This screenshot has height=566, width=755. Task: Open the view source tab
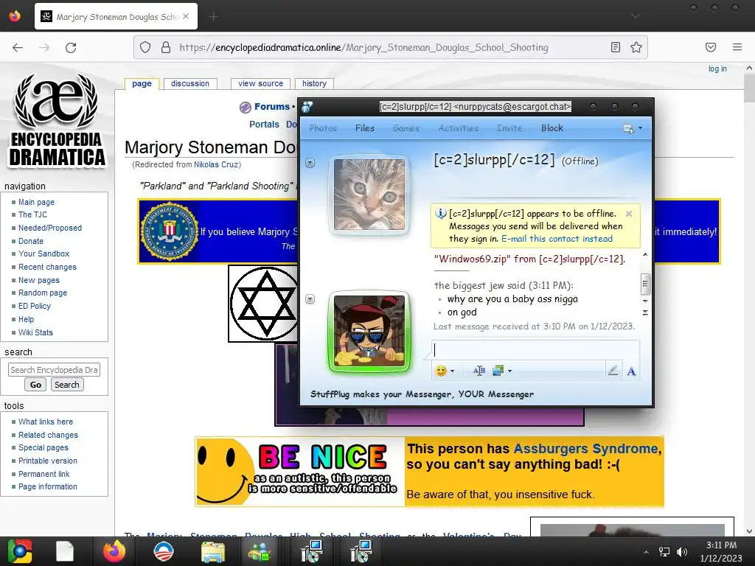click(x=260, y=84)
